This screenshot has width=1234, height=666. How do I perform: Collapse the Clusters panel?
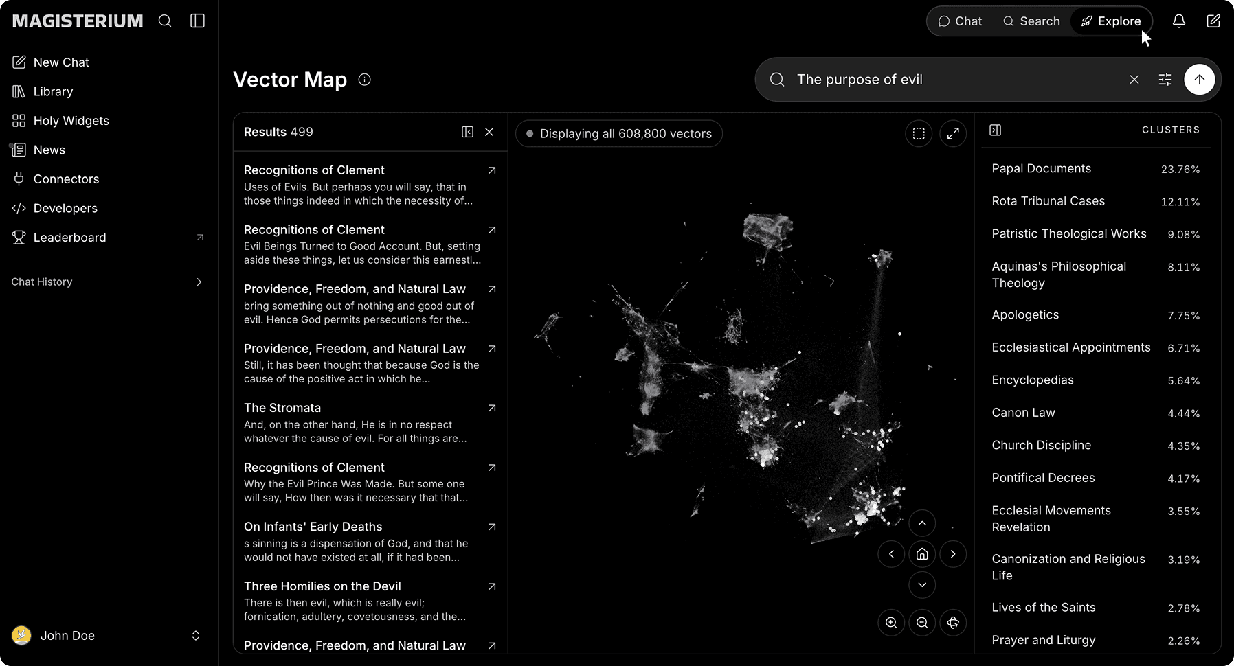995,130
